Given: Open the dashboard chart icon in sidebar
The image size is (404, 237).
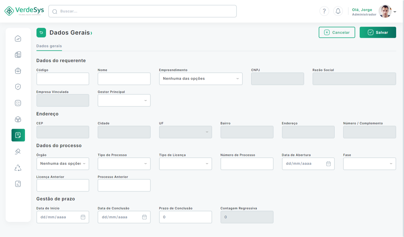Looking at the screenshot, I should pyautogui.click(x=18, y=39).
